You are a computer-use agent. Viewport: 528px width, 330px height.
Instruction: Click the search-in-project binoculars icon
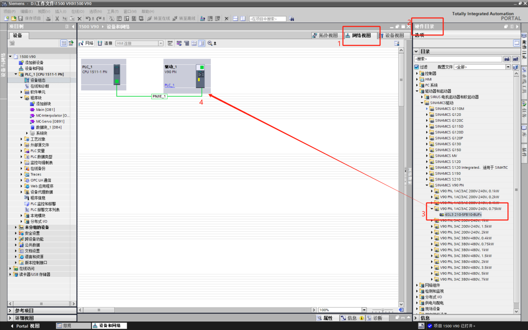pos(291,19)
